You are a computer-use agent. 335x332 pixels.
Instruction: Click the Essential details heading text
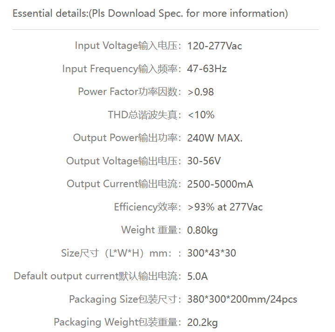(x=150, y=14)
